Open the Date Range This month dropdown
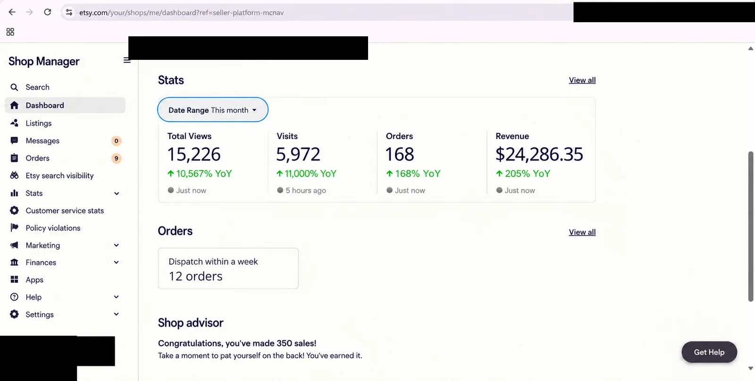The image size is (755, 381). pos(213,110)
